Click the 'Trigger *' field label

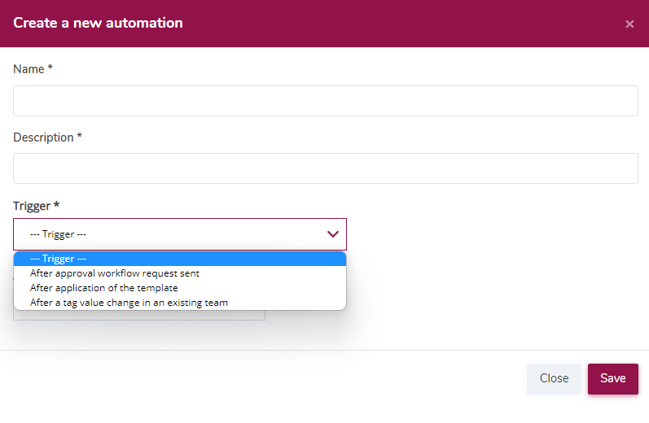tap(36, 206)
